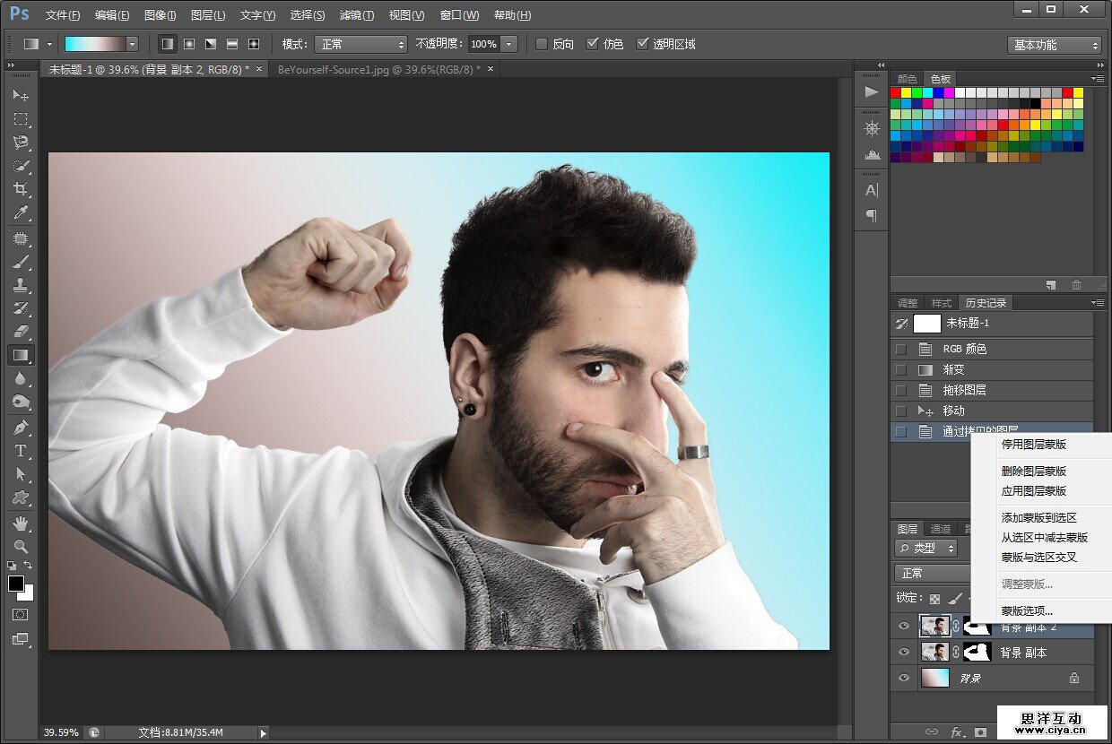Click the red swatch in 色板 panel
Viewport: 1112px width, 744px height.
(x=895, y=92)
